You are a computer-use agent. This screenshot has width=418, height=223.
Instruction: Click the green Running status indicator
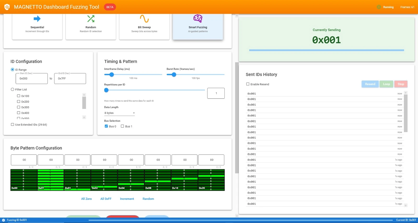click(379, 7)
